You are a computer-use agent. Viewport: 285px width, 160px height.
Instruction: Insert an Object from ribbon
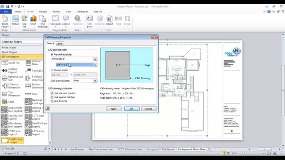tap(110, 20)
